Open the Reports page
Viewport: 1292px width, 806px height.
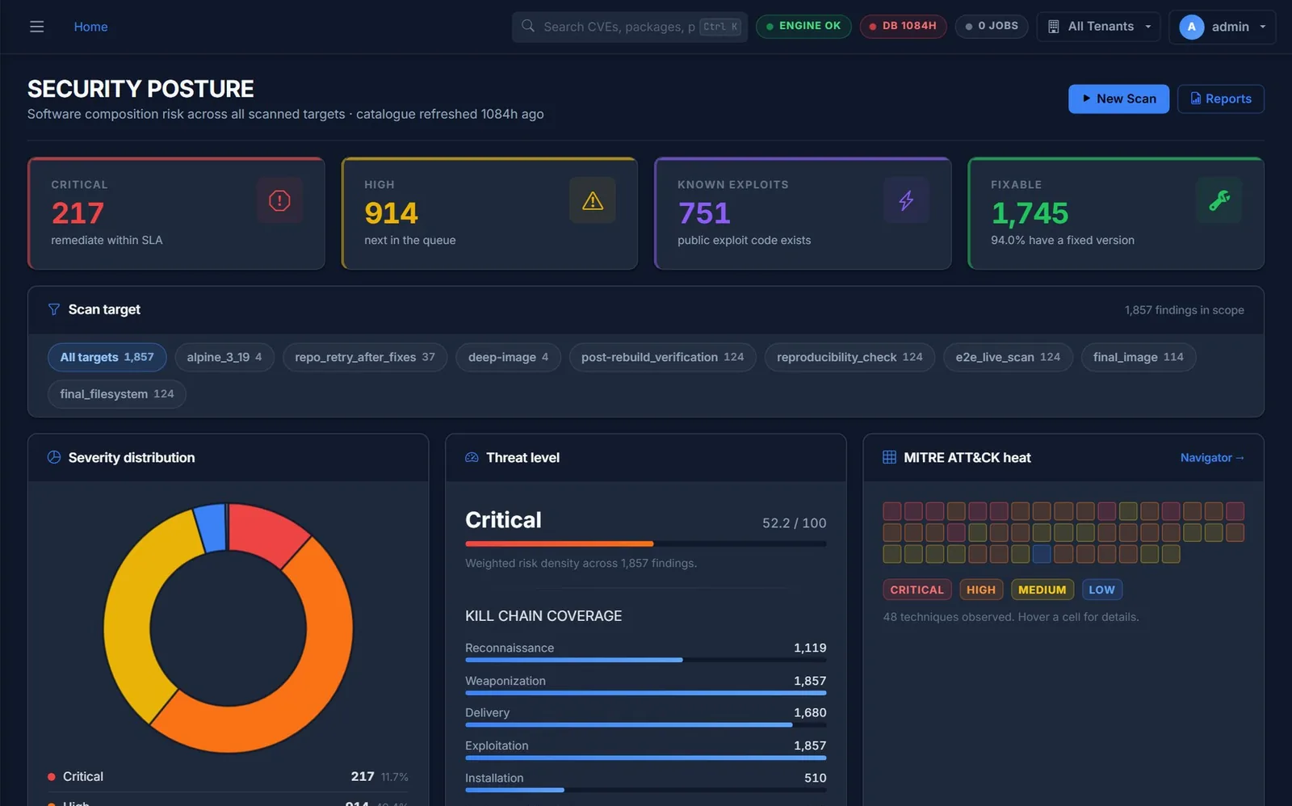coord(1220,99)
